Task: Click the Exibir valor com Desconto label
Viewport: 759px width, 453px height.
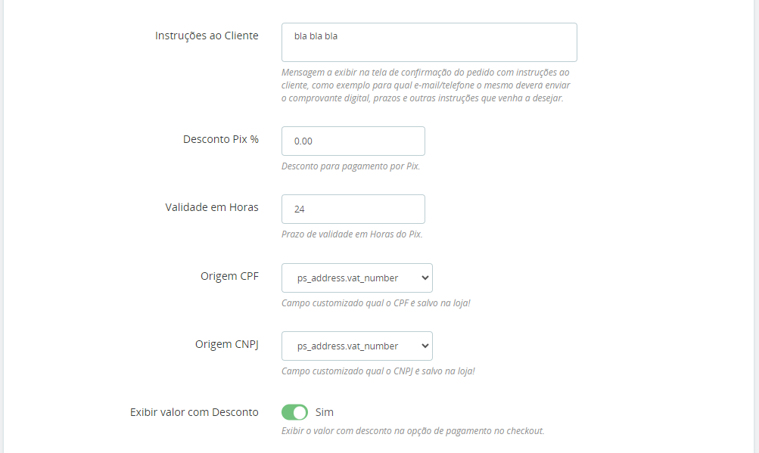Action: [x=194, y=412]
